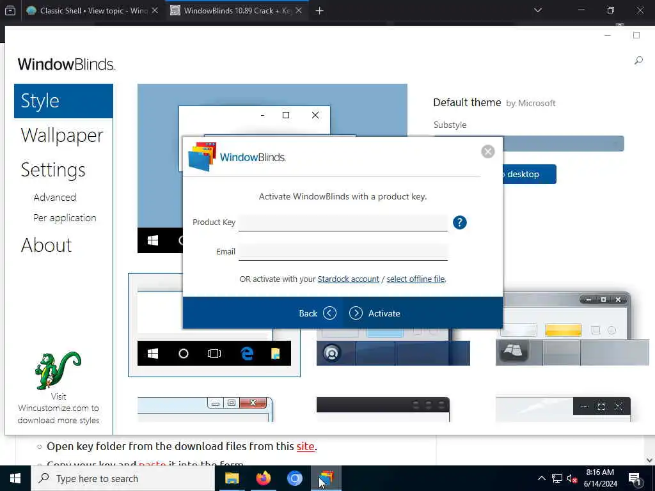Viewport: 655px width, 491px height.
Task: Click the taskbar search box
Action: (x=123, y=478)
